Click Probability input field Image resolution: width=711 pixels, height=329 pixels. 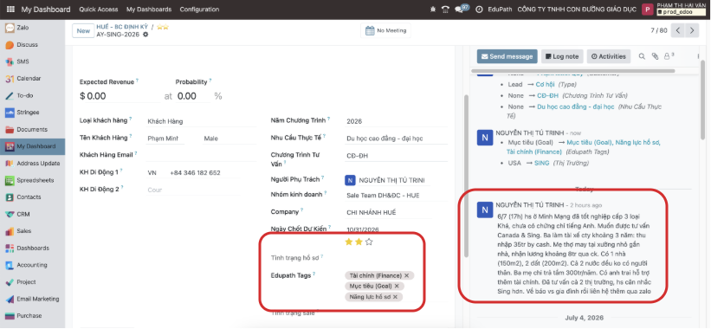[193, 96]
